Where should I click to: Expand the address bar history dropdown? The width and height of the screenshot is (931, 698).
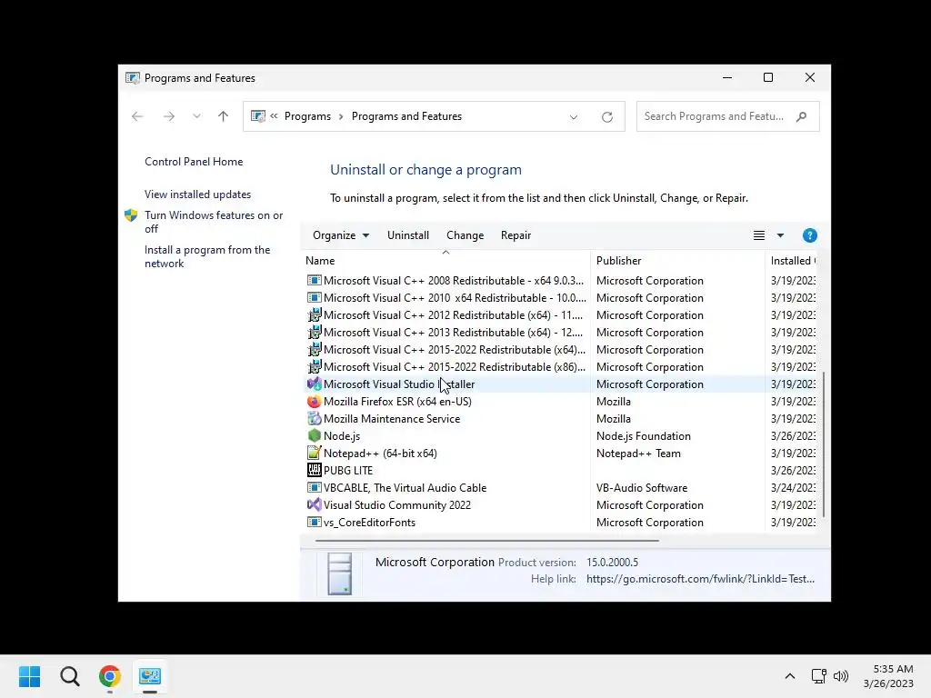(x=574, y=117)
